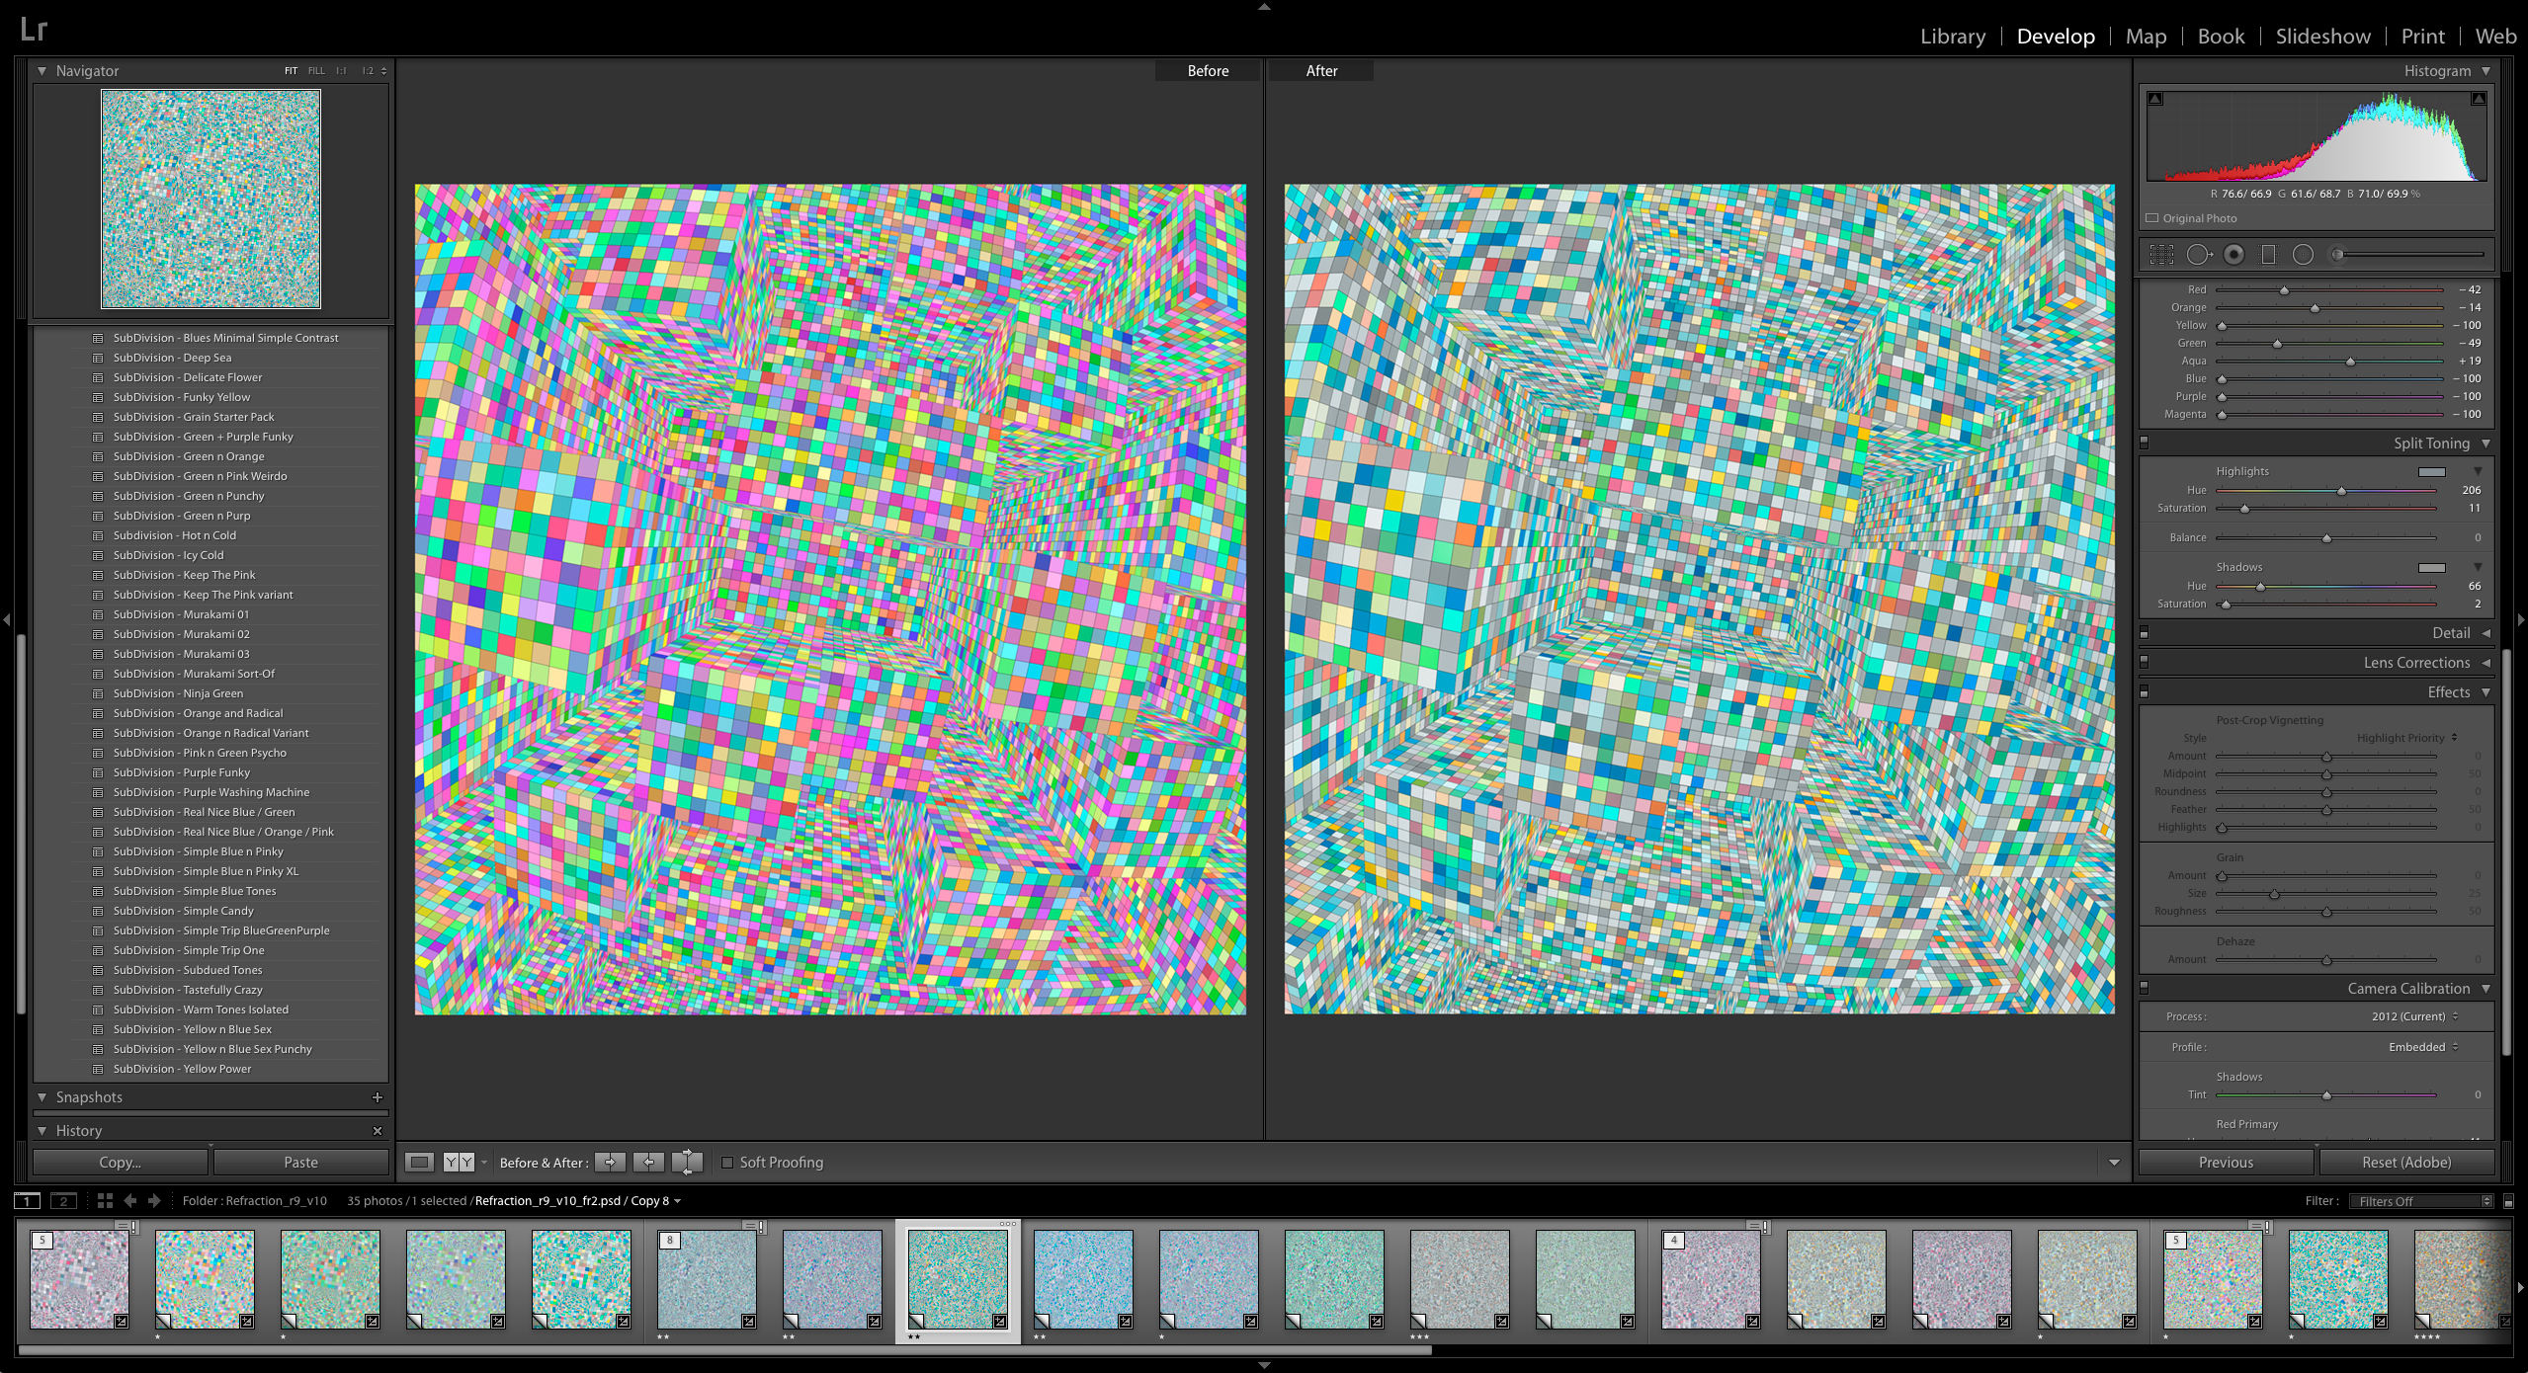The image size is (2528, 1373).
Task: Select the Crop Overlay tool
Action: coord(2161,255)
